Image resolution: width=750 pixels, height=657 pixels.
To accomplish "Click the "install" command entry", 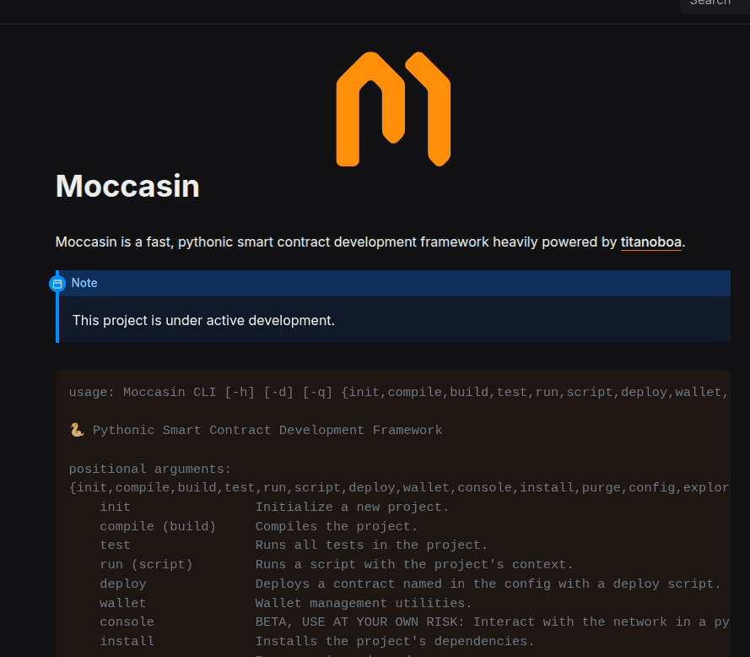I will (x=127, y=641).
